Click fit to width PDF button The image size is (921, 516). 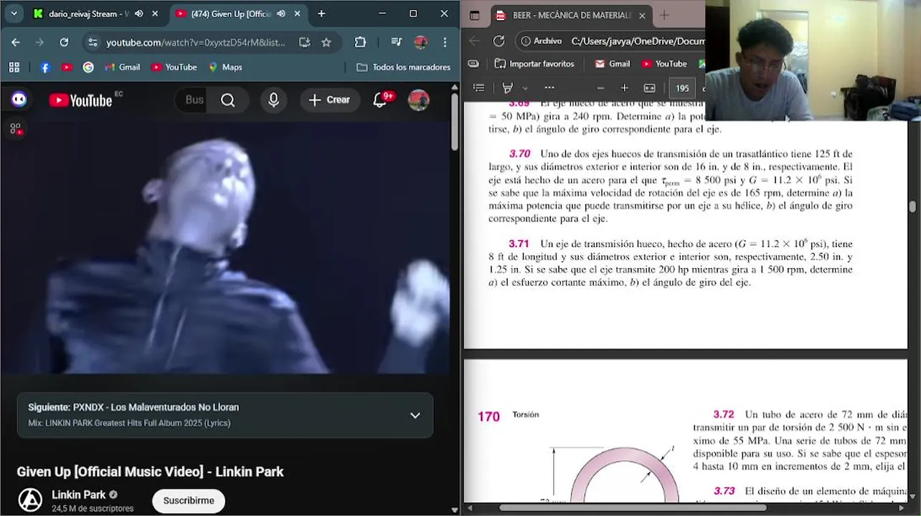[x=649, y=88]
